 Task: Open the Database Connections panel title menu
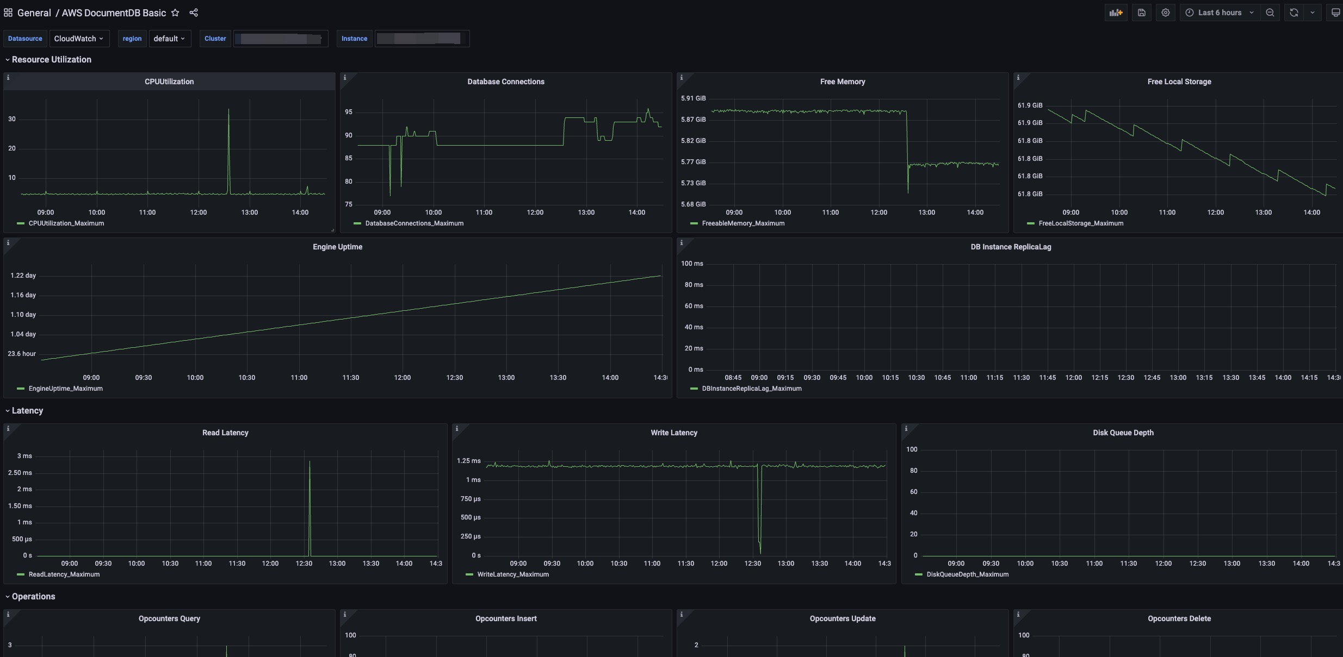[x=505, y=82]
